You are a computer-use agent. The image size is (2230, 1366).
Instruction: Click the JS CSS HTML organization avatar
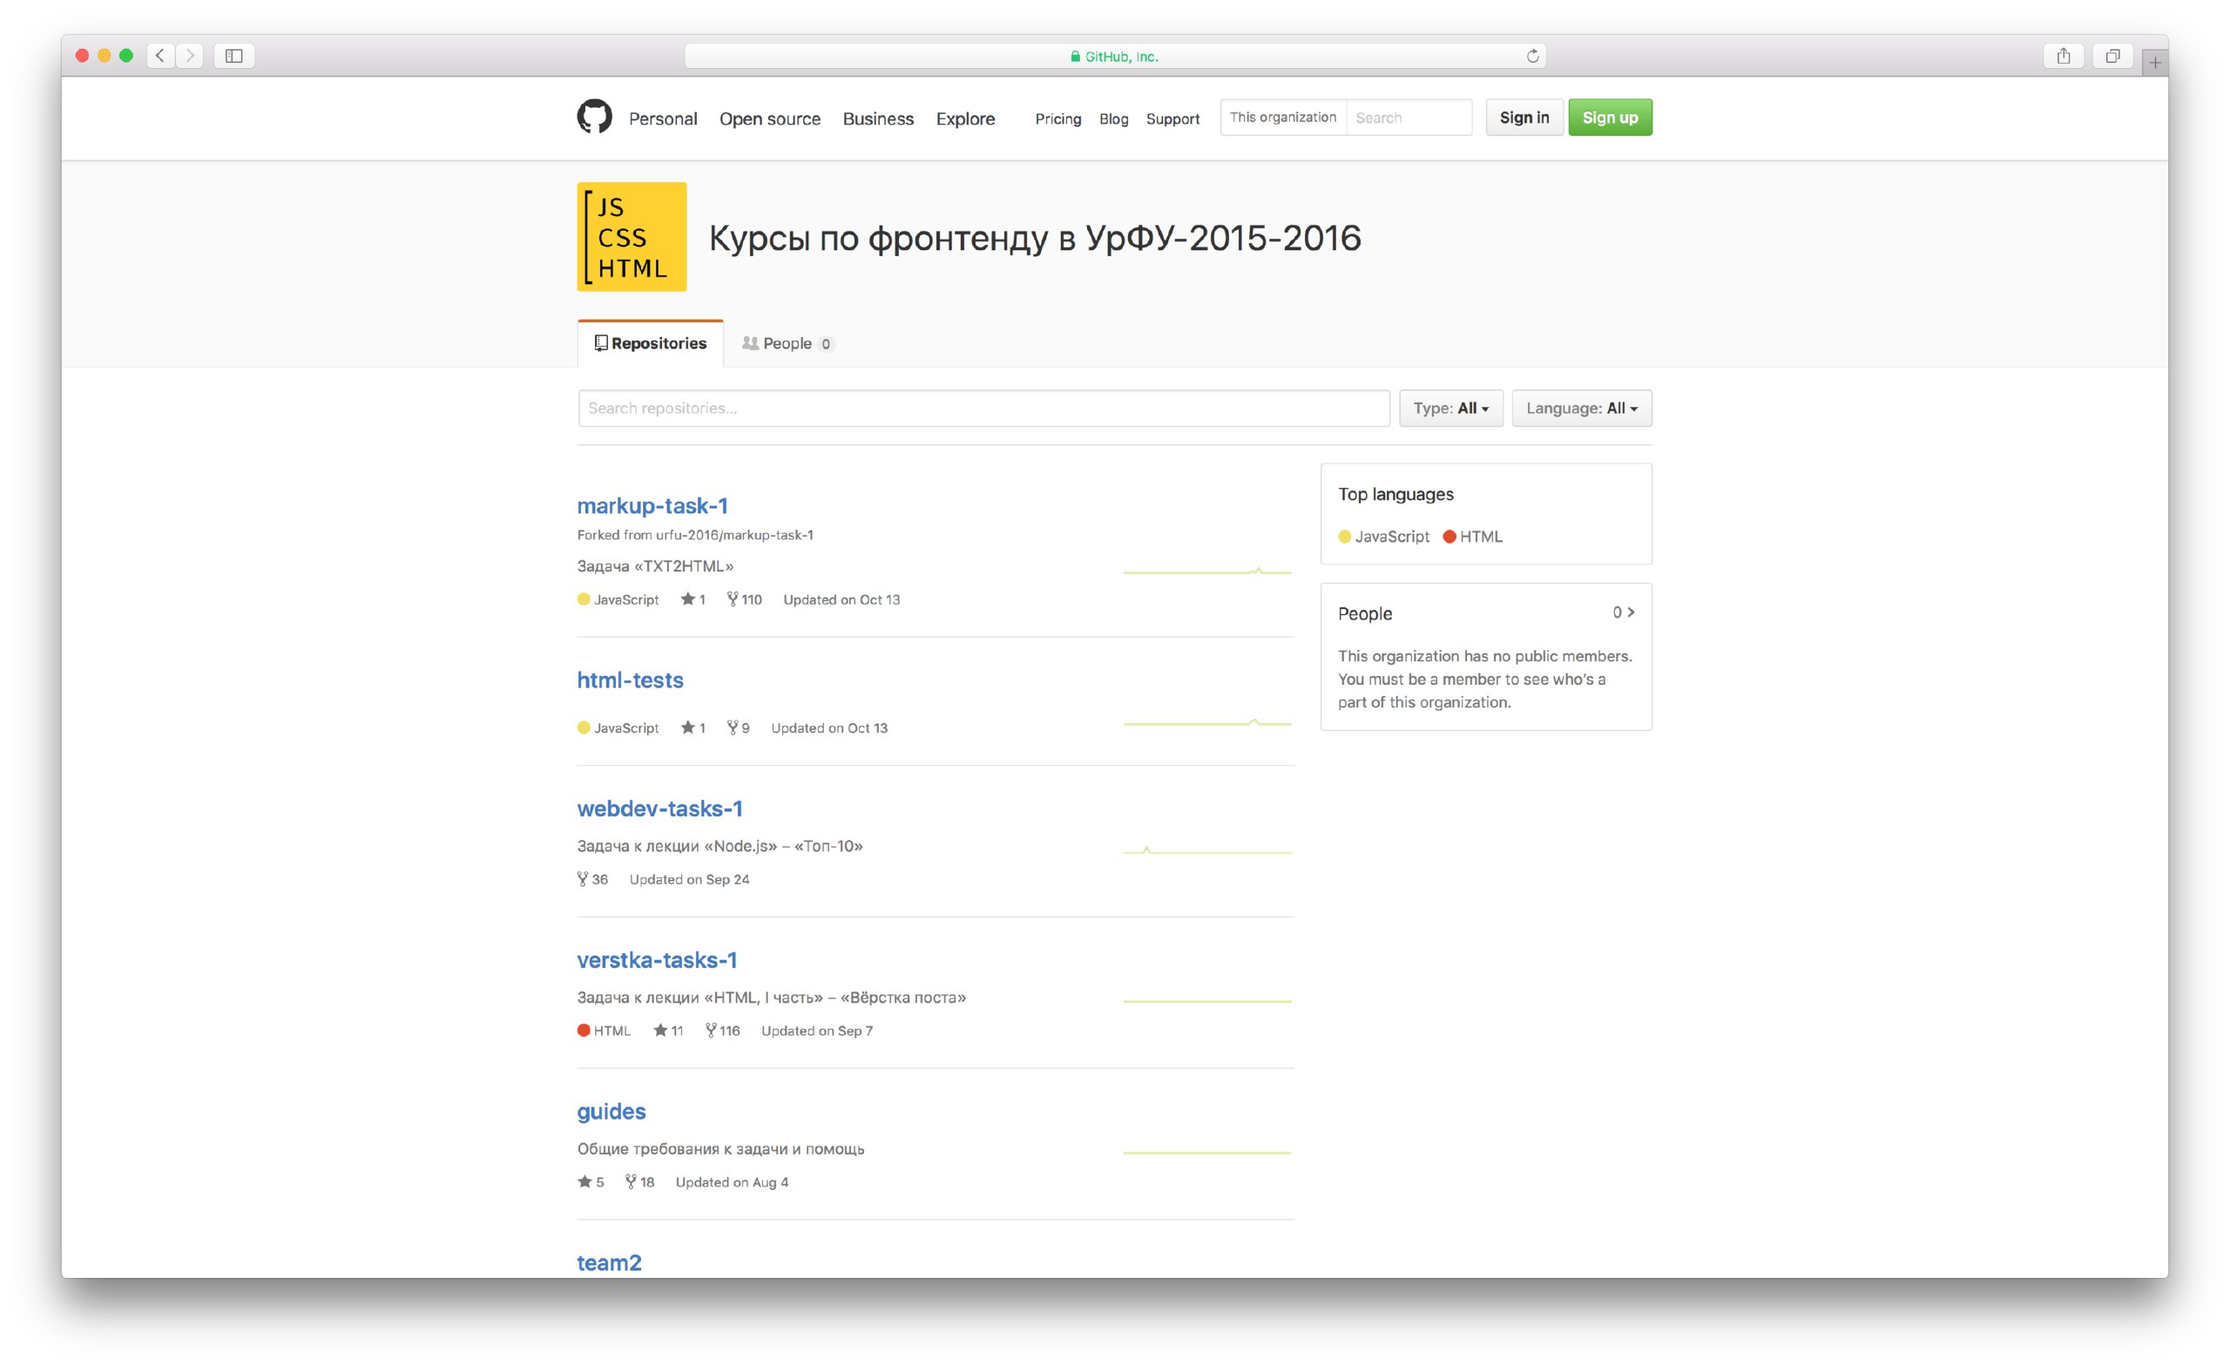(632, 237)
